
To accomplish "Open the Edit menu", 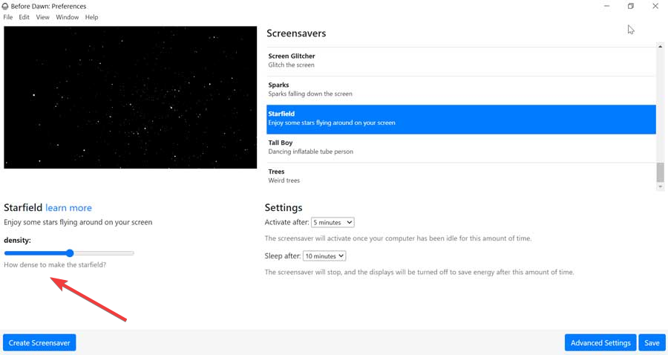I will click(24, 17).
